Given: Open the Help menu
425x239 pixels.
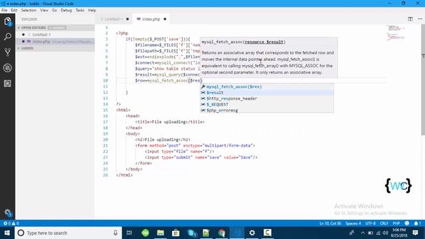Looking at the screenshot, I should click(92, 11).
